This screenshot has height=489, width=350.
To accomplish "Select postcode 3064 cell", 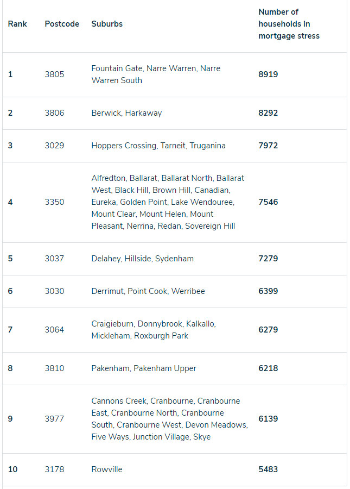I will coord(54,330).
